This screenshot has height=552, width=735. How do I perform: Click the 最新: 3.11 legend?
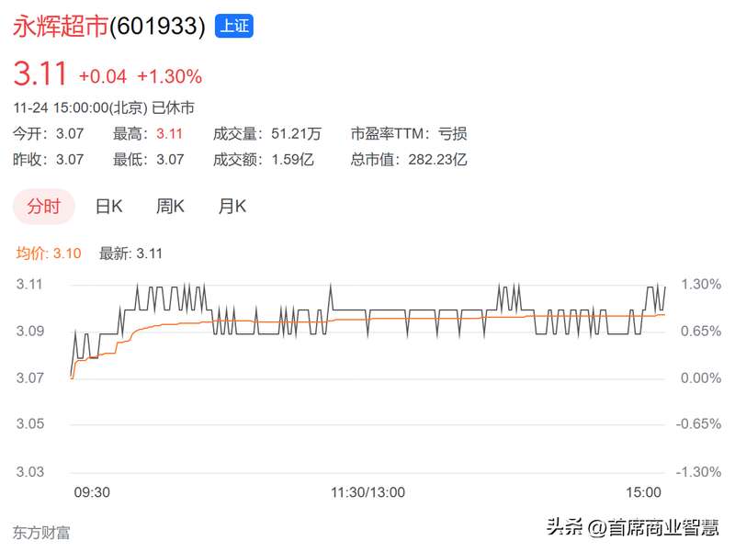[x=130, y=253]
